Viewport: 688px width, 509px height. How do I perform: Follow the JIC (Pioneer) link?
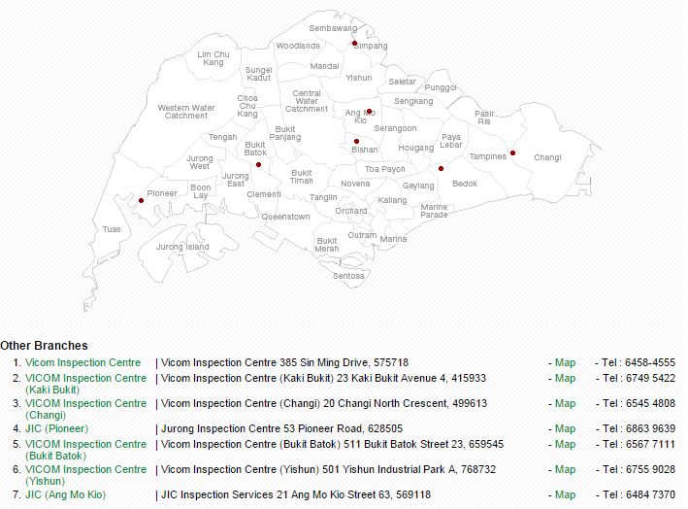pos(56,428)
